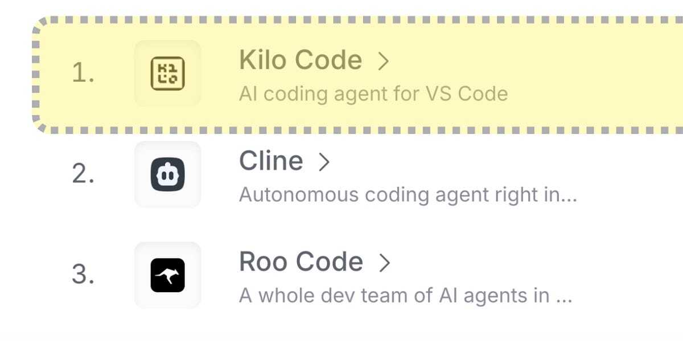
Task: Click the Cline robot icon
Action: point(167,174)
